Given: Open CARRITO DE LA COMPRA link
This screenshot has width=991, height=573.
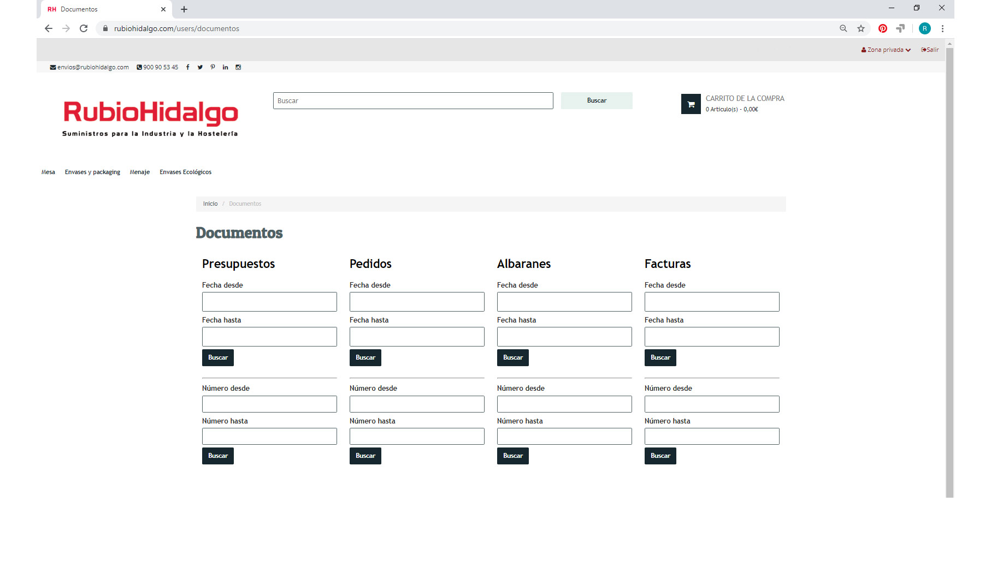Looking at the screenshot, I should tap(745, 98).
